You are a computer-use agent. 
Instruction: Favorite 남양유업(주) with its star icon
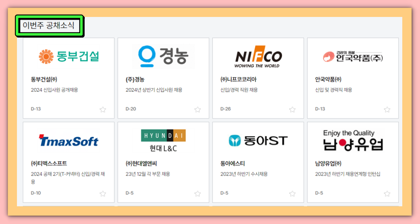click(387, 194)
